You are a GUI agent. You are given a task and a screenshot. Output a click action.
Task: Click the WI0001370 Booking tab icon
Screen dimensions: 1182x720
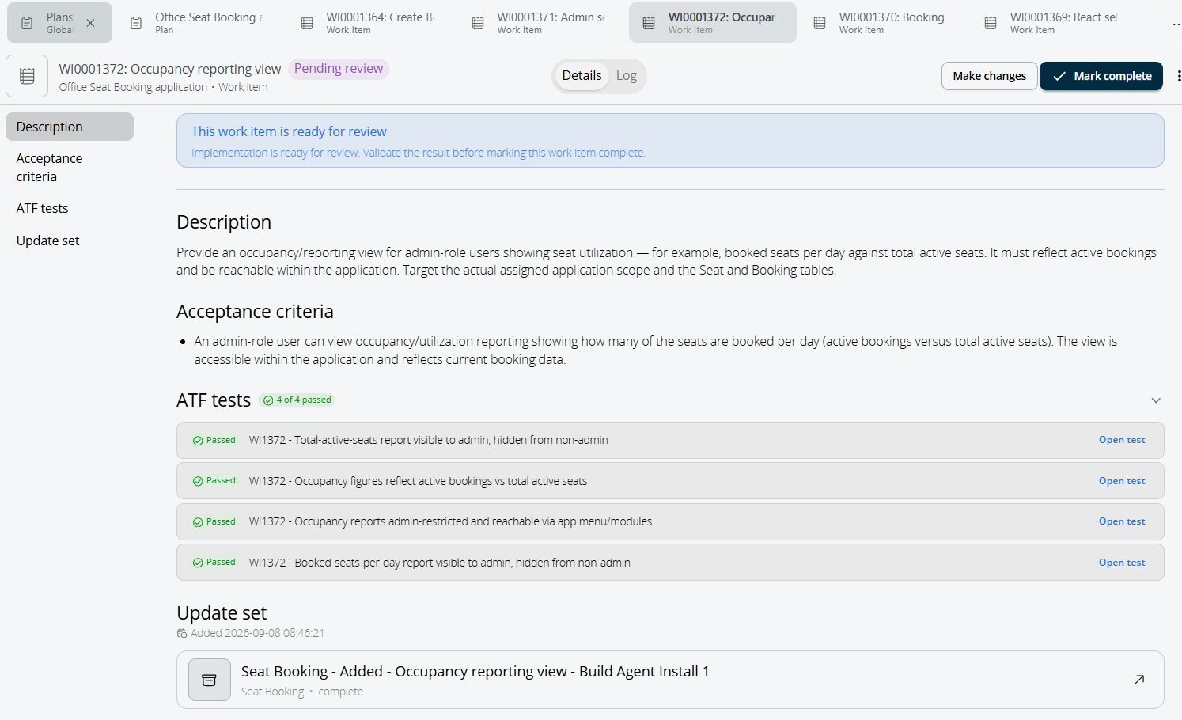tap(820, 24)
